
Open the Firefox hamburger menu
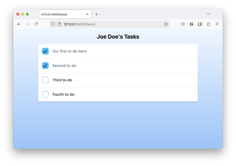click(x=217, y=24)
